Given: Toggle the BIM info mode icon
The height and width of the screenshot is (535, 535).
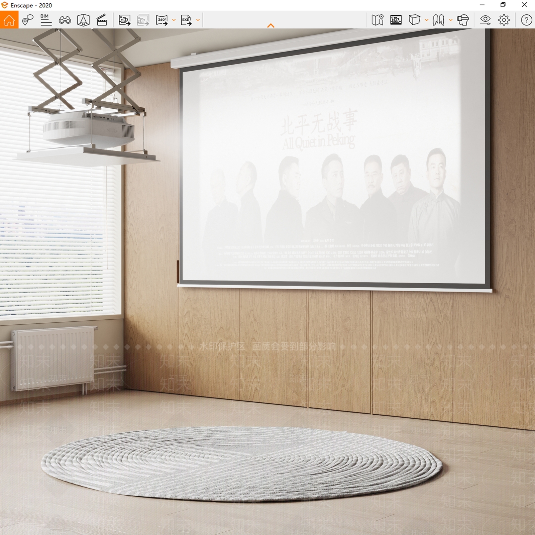Looking at the screenshot, I should [46, 20].
